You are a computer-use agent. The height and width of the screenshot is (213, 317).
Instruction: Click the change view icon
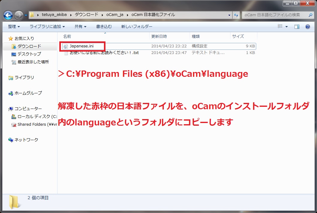280,26
